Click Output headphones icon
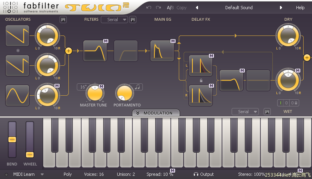 (196, 174)
